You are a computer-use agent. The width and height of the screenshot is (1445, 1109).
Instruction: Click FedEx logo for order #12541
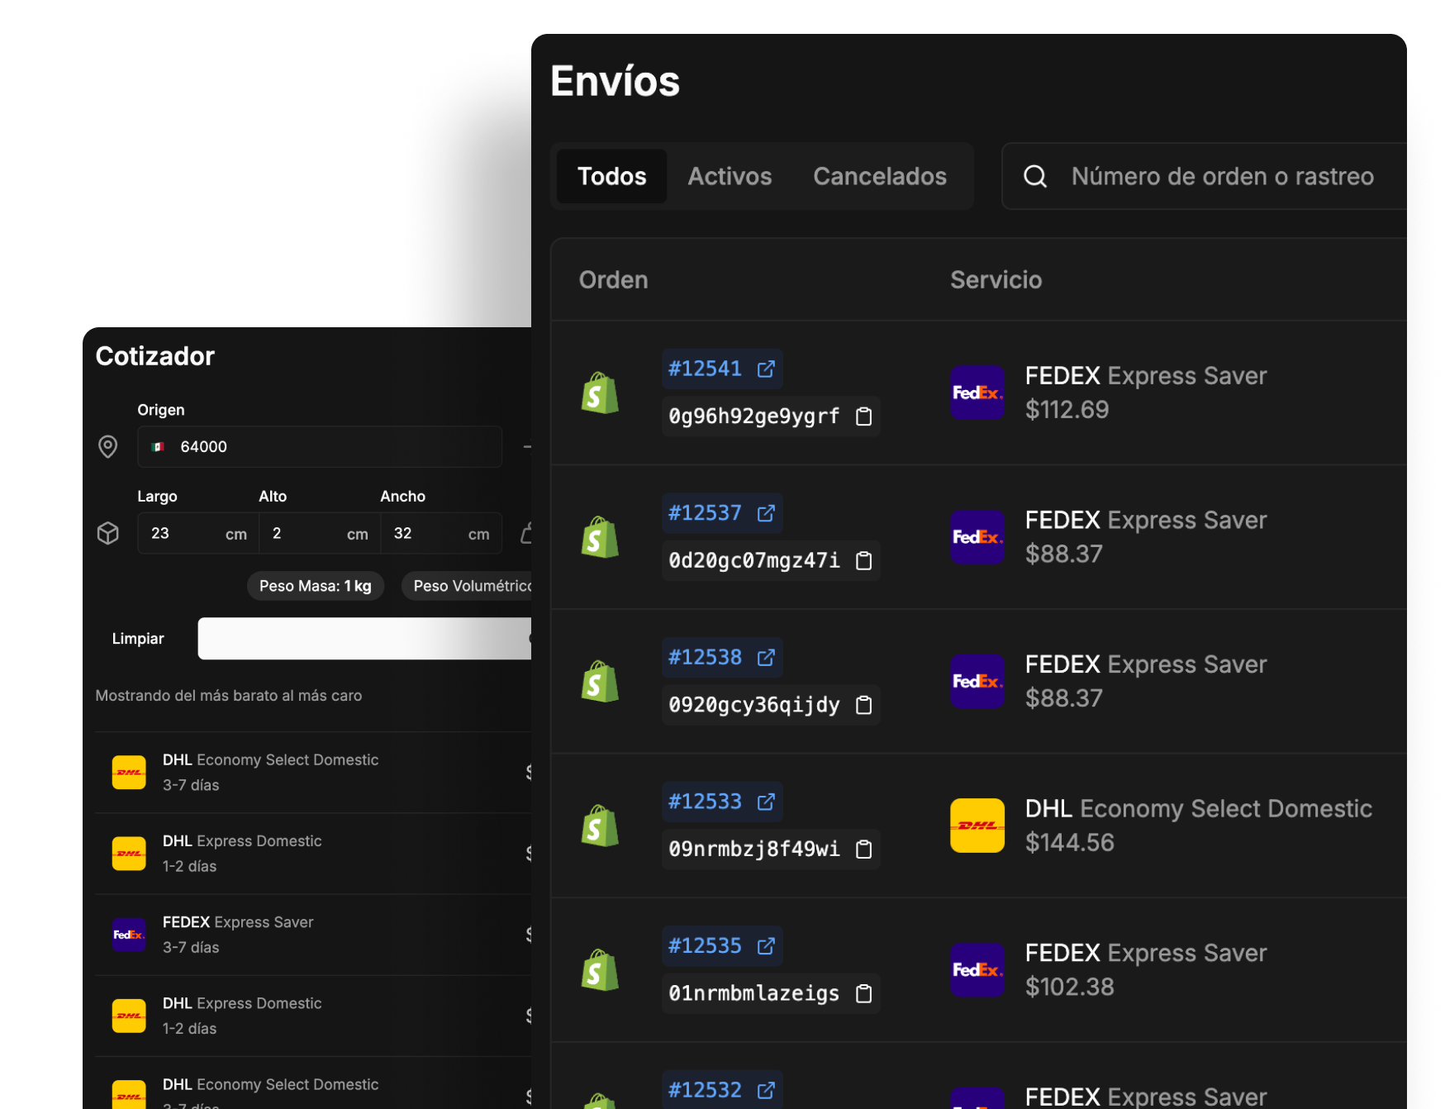(x=977, y=393)
